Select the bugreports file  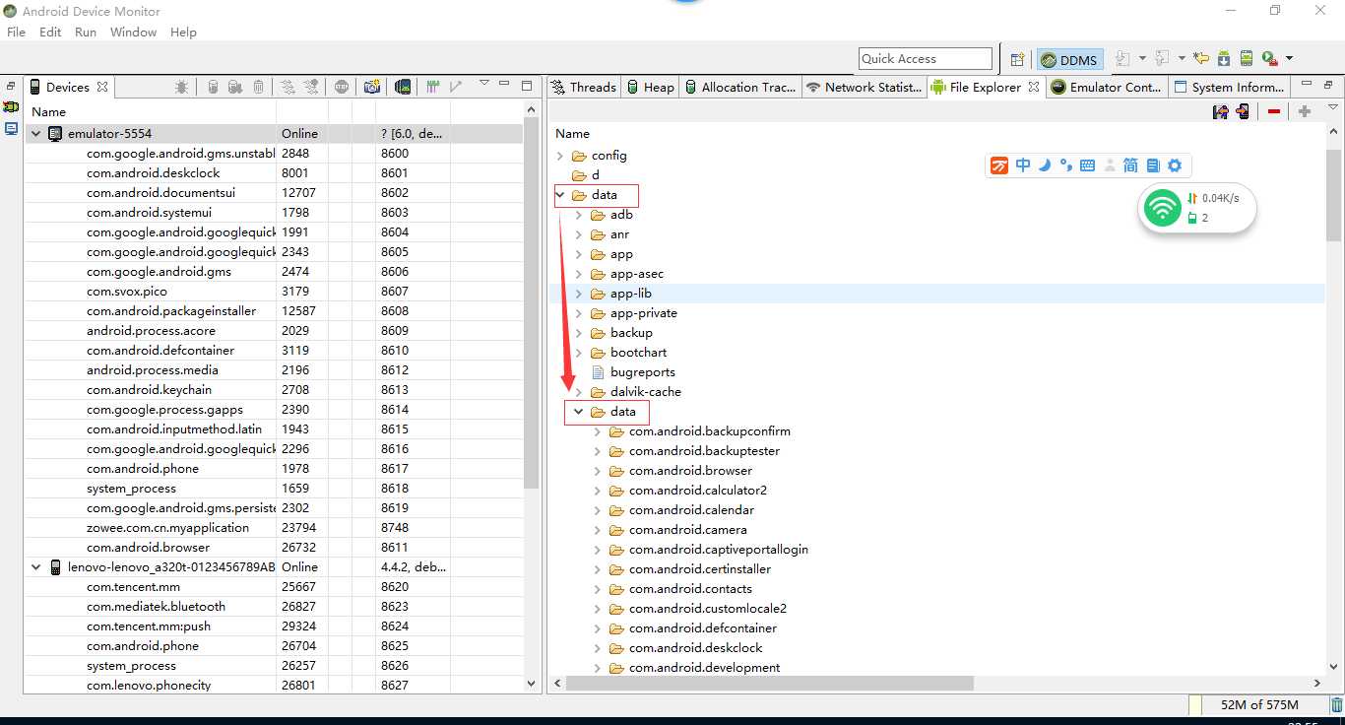(x=642, y=372)
